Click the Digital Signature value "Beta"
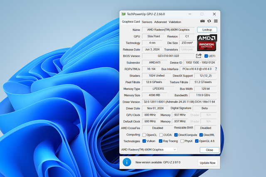 coord(204,108)
